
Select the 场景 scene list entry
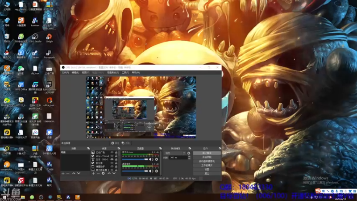coord(75,152)
